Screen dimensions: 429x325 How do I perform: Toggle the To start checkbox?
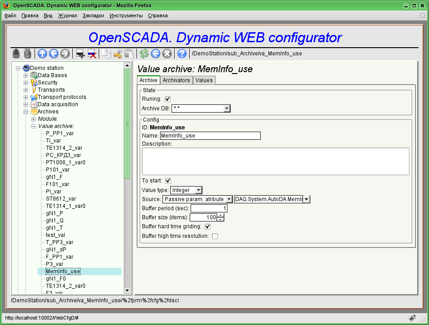point(168,181)
